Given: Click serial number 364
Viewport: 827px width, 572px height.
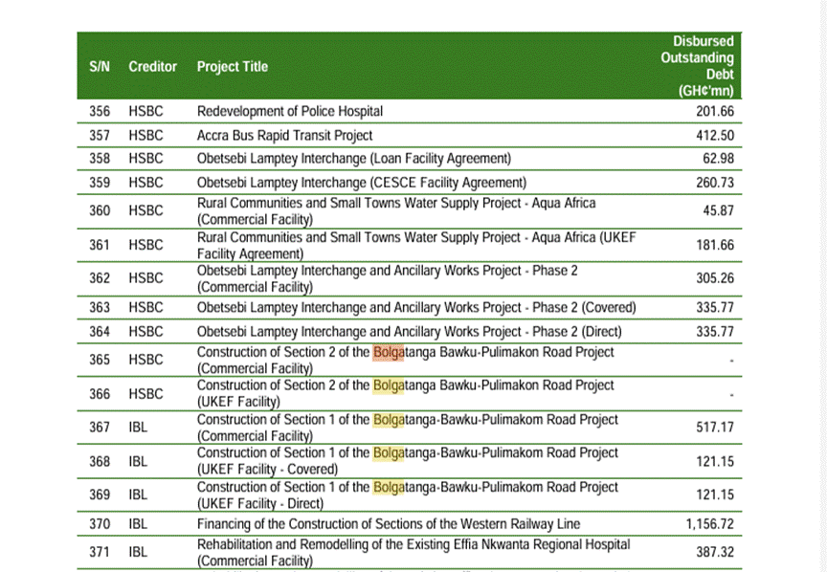Looking at the screenshot, I should click(100, 332).
